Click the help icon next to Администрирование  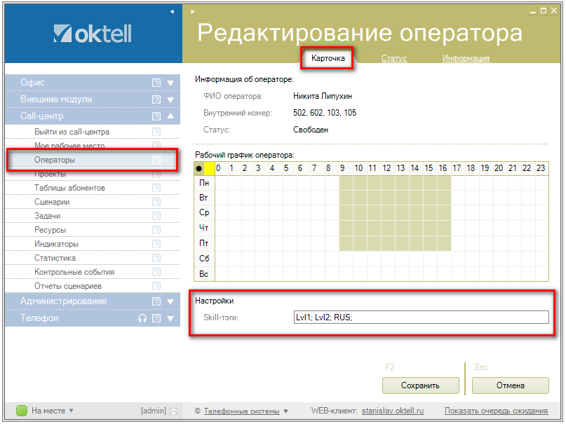click(156, 301)
